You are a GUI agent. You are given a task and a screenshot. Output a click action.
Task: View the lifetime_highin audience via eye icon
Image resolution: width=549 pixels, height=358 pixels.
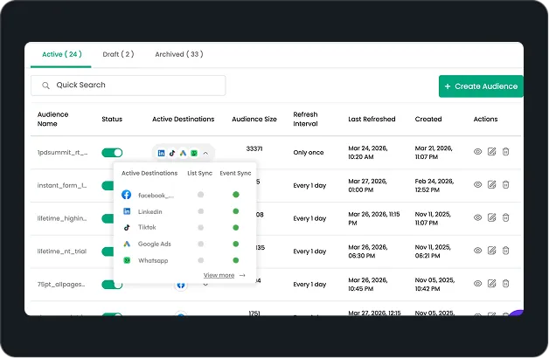pyautogui.click(x=477, y=217)
